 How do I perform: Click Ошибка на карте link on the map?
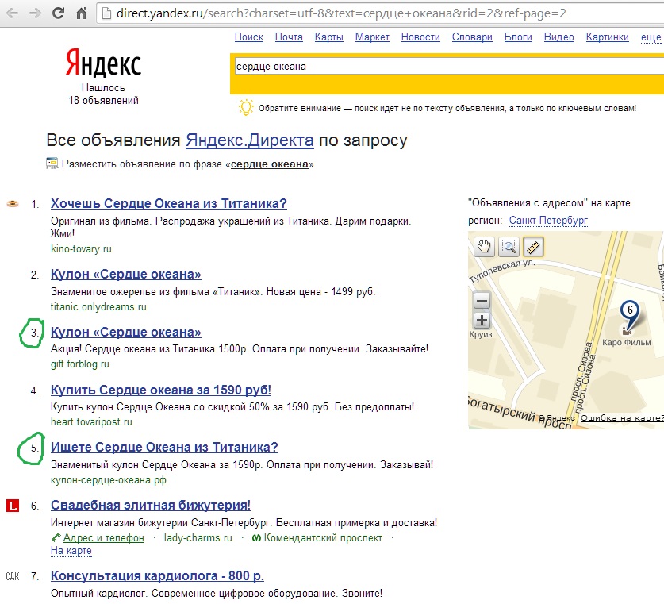coord(621,418)
